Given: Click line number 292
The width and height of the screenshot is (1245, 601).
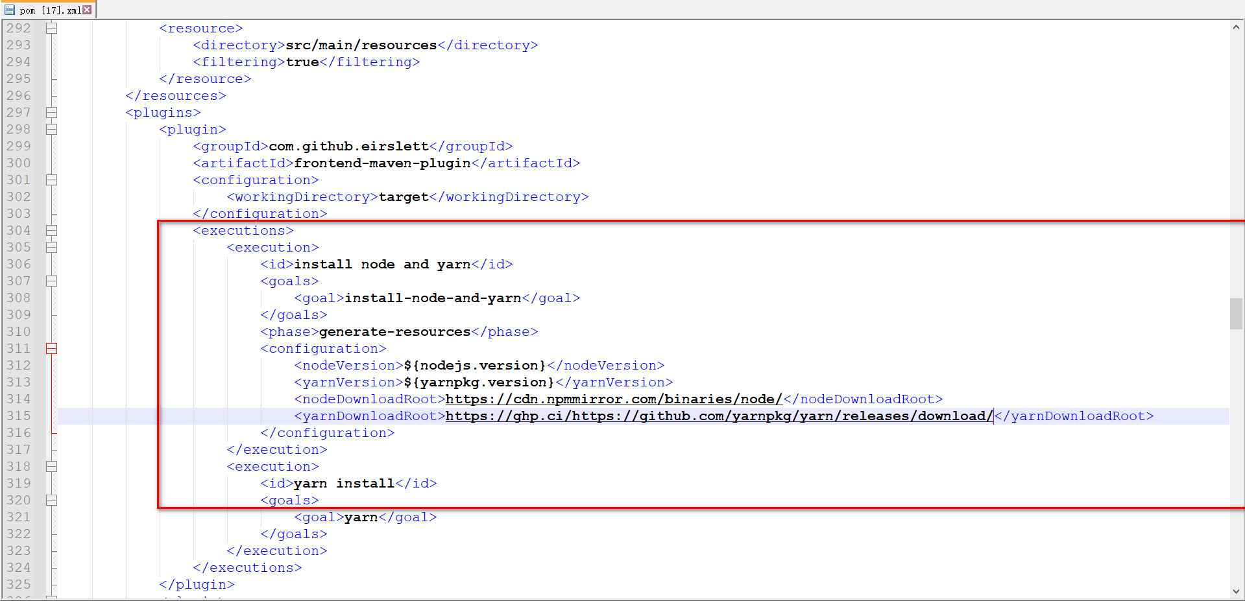Looking at the screenshot, I should [x=19, y=29].
